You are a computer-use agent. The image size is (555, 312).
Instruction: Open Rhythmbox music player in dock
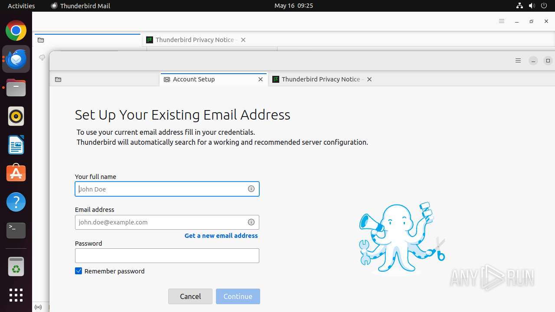[16, 116]
